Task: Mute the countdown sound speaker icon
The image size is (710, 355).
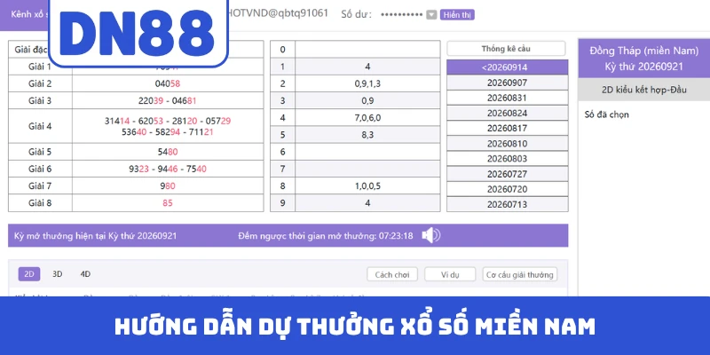Action: pyautogui.click(x=430, y=235)
